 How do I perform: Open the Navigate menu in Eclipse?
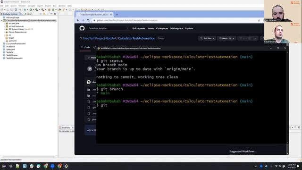[32, 6]
